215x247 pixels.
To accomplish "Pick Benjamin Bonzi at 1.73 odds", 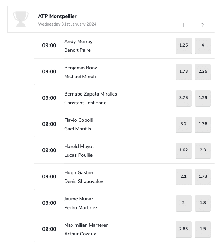I will tap(183, 72).
